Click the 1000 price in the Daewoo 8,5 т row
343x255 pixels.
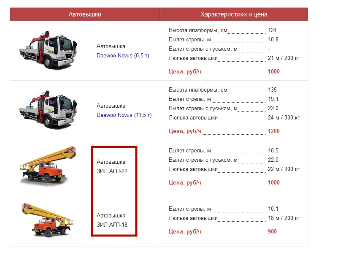point(273,72)
